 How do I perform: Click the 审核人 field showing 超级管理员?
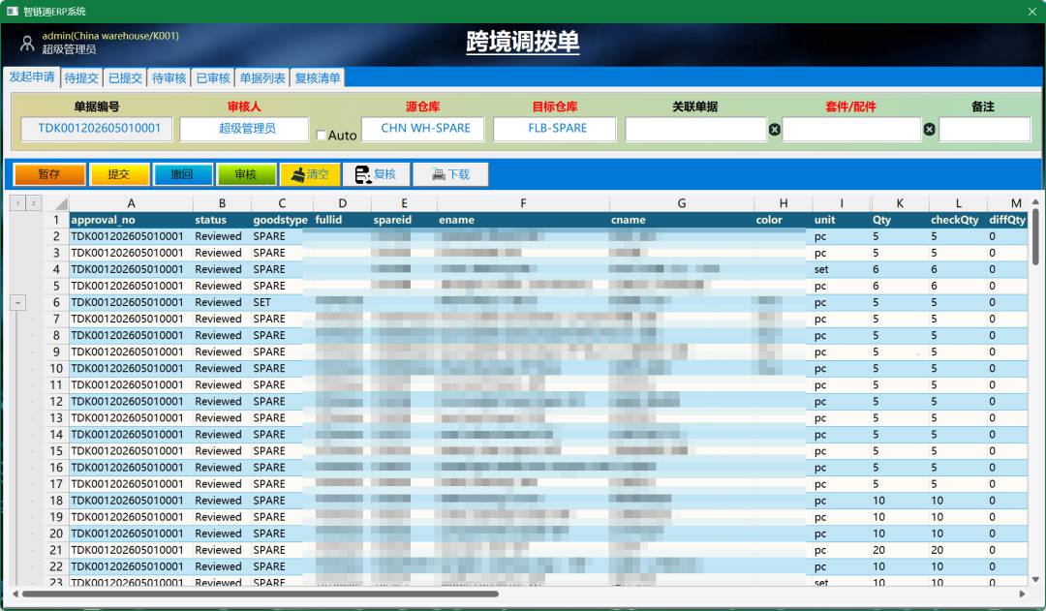(x=245, y=129)
